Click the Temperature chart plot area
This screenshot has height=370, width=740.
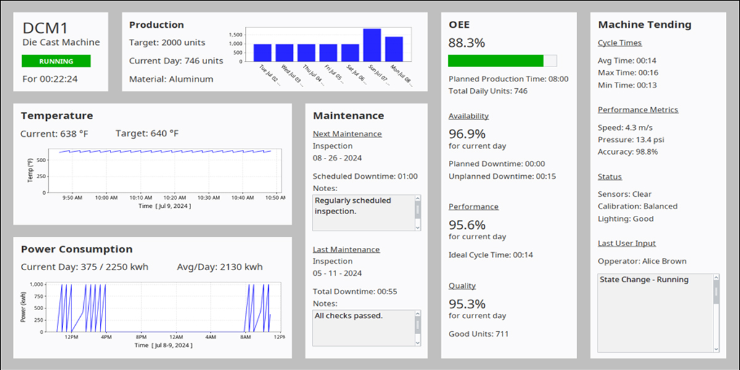pyautogui.click(x=165, y=170)
